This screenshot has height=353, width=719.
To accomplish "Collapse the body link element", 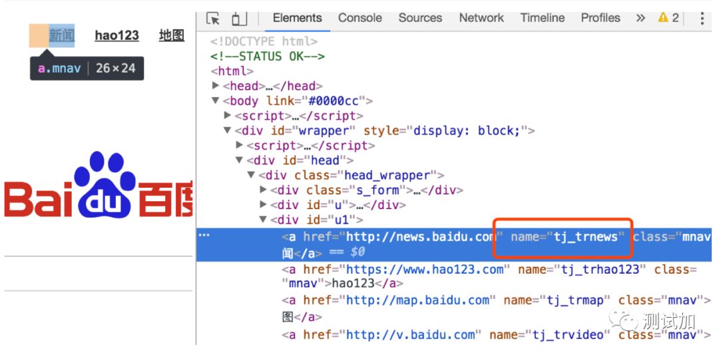I will point(216,101).
